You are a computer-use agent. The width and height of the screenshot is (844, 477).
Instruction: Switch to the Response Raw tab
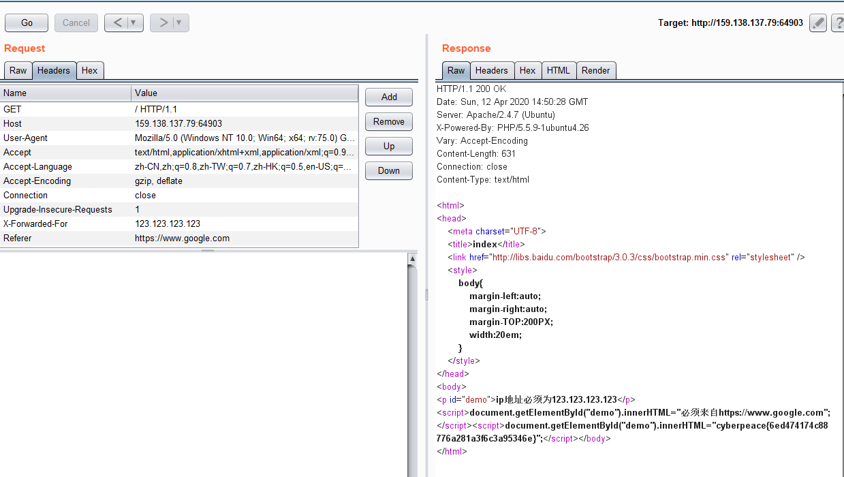tap(456, 70)
